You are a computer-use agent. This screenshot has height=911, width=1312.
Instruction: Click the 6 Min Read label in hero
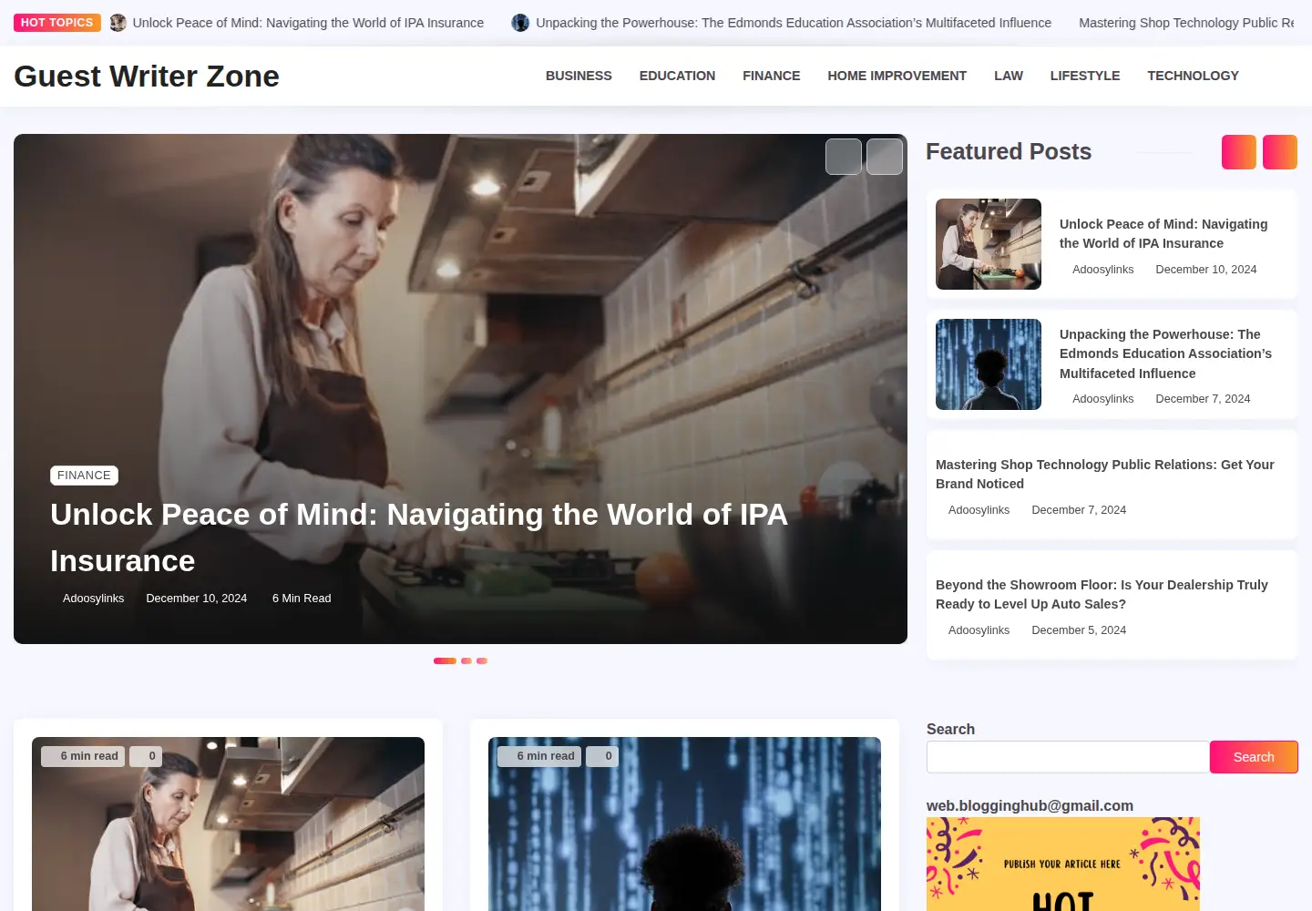302,599
